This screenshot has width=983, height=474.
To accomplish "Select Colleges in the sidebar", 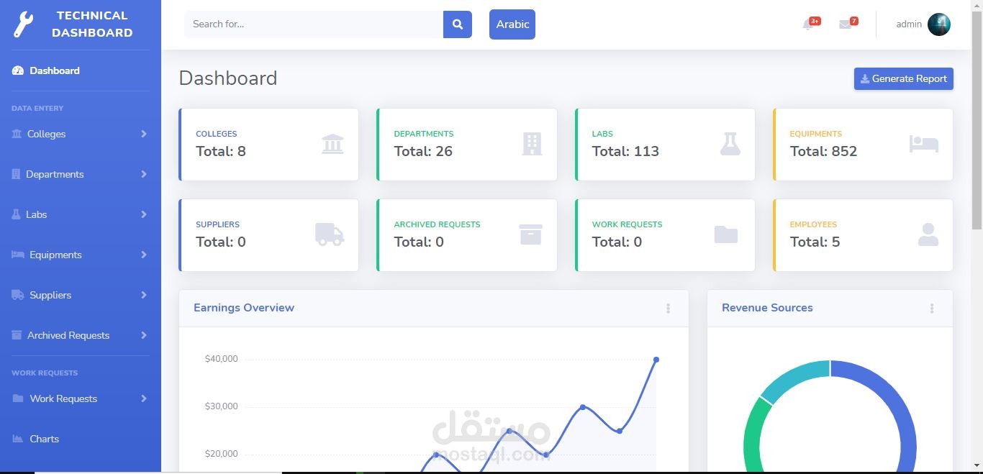I will click(81, 134).
